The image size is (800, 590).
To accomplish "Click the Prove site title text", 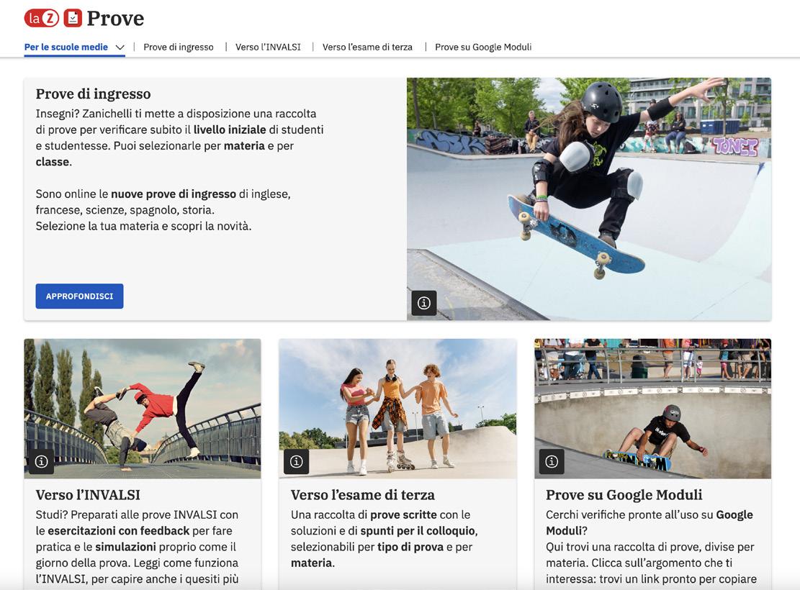I will pos(115,19).
